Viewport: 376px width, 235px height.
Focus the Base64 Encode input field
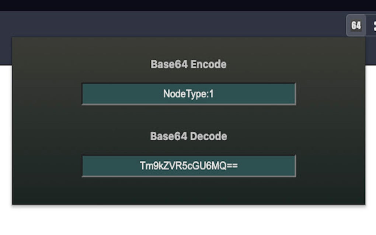tap(189, 94)
